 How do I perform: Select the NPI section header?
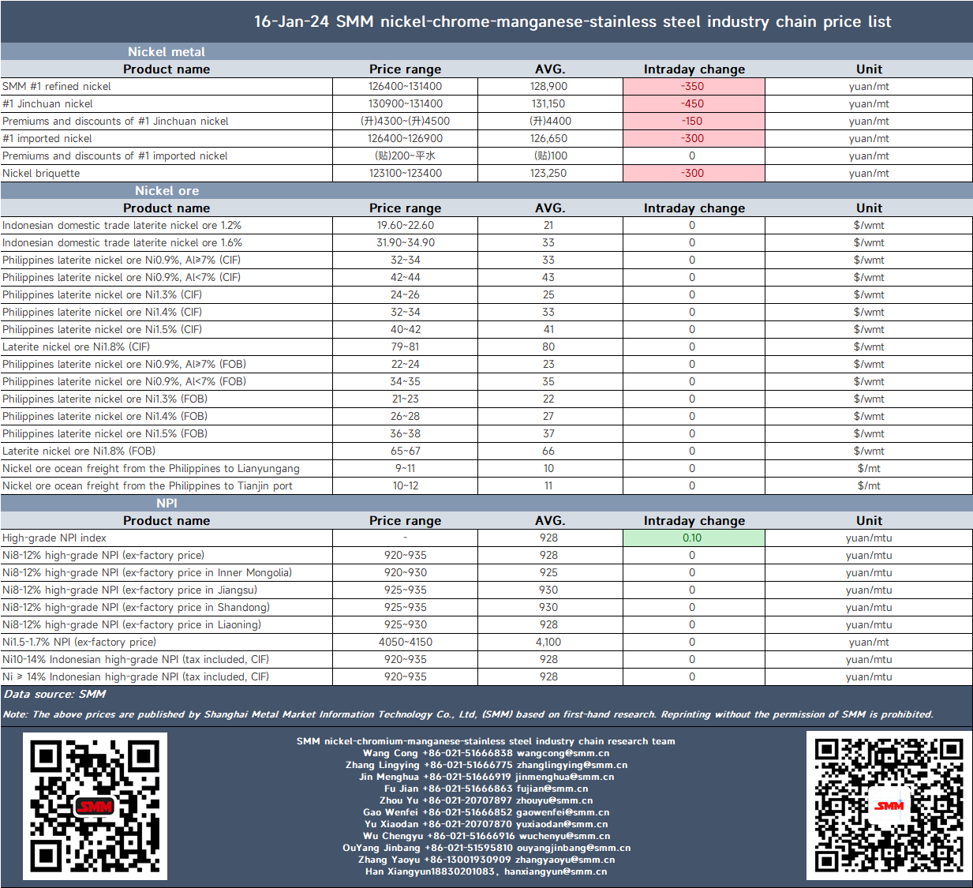[167, 503]
